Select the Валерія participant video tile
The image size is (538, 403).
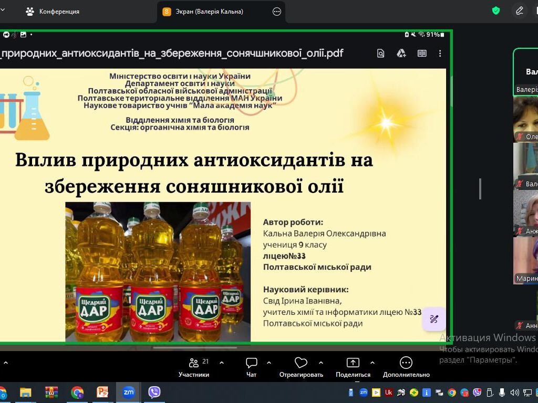[526, 71]
